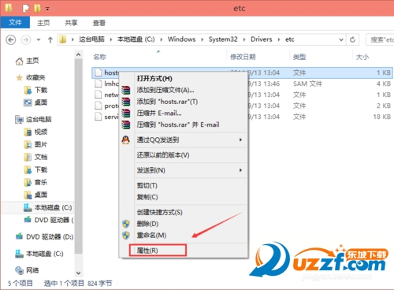The height and width of the screenshot is (290, 394).
Task: Switch to the 查看 ribbon tab
Action: pyautogui.click(x=99, y=23)
